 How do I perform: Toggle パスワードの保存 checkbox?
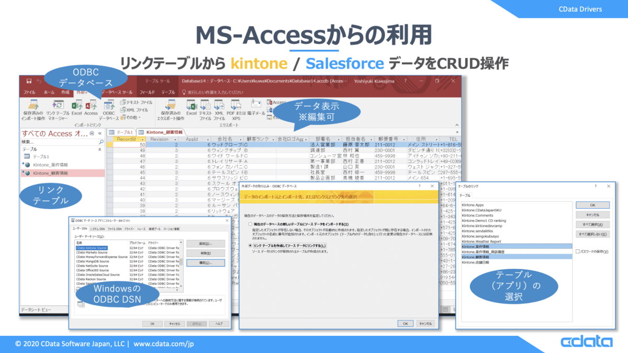(577, 252)
